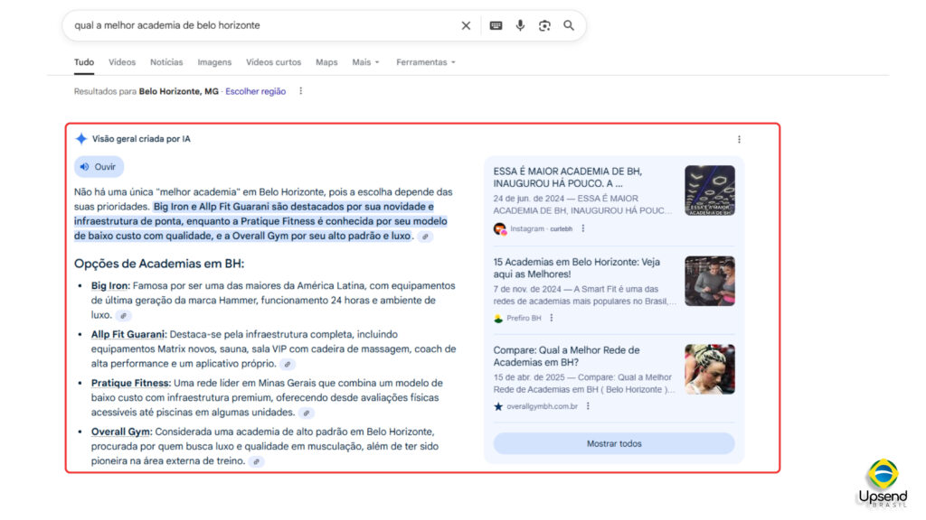926x520 pixels.
Task: Submit search with the magnifying glass icon
Action: tap(569, 25)
